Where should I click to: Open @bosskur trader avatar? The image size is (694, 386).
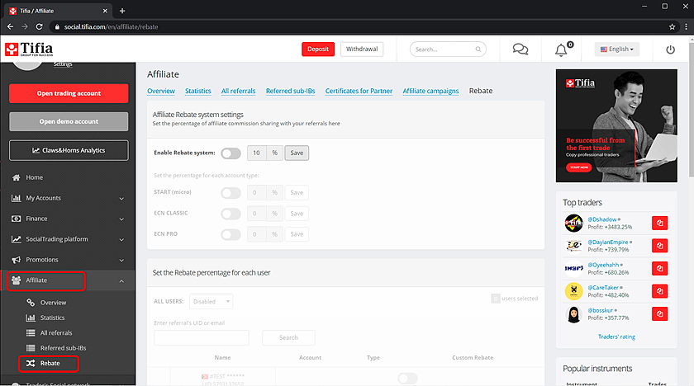(573, 314)
